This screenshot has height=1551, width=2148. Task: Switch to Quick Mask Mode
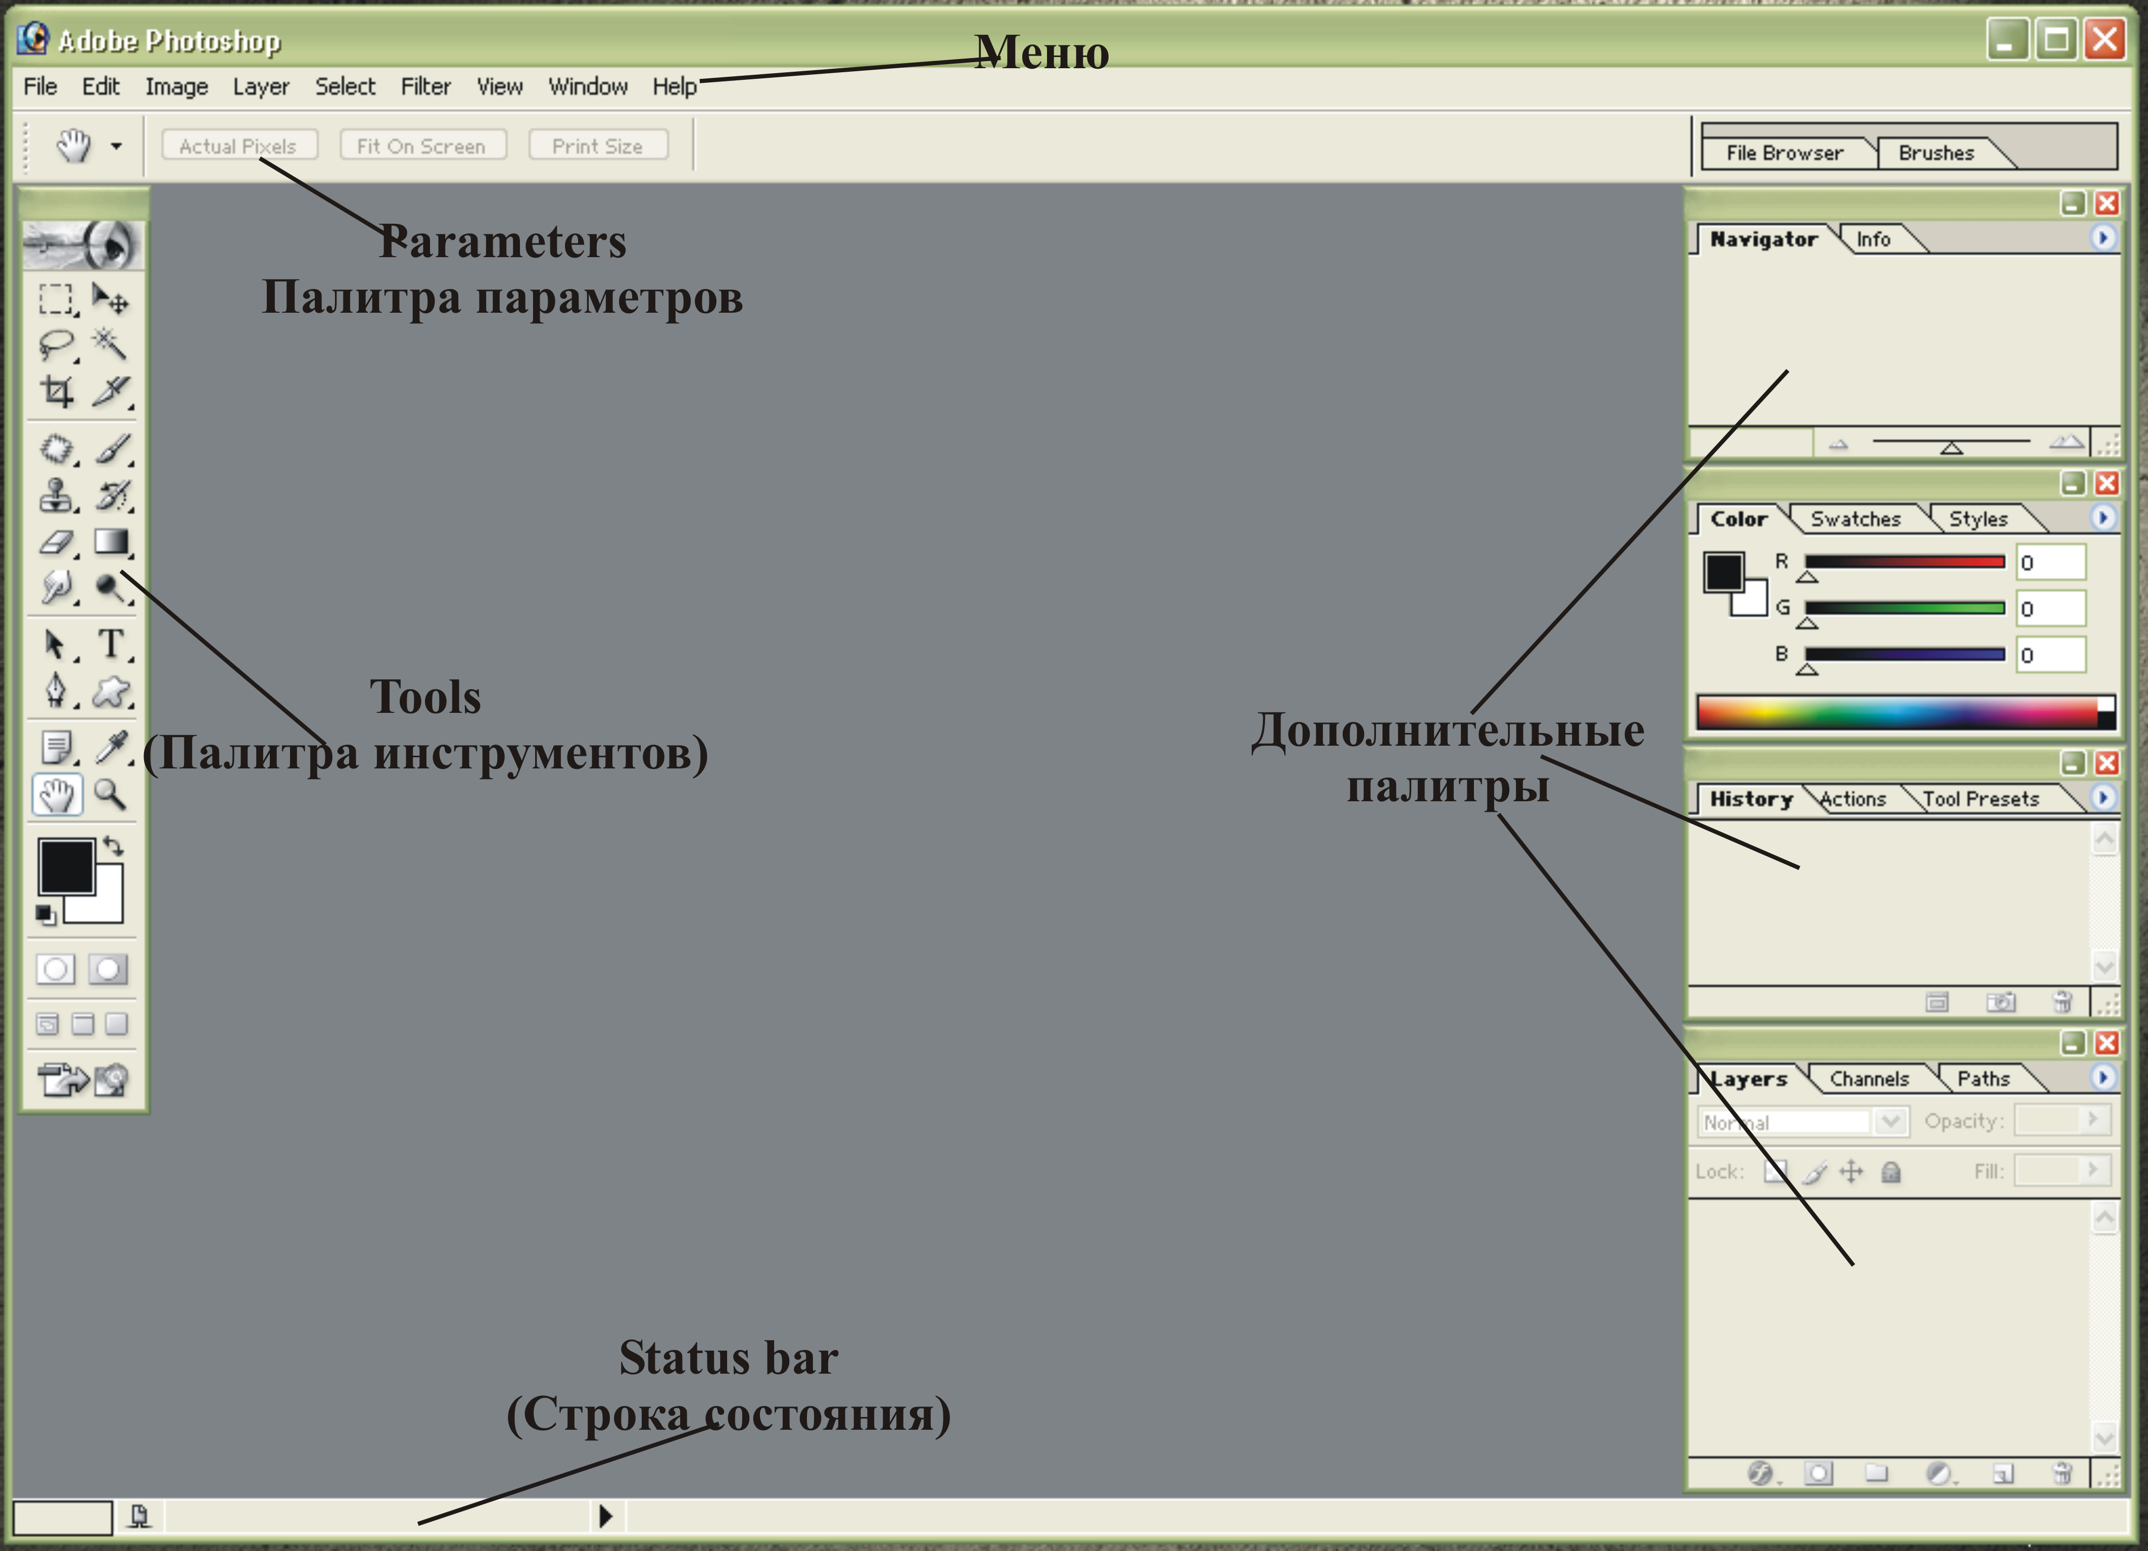coord(108,970)
